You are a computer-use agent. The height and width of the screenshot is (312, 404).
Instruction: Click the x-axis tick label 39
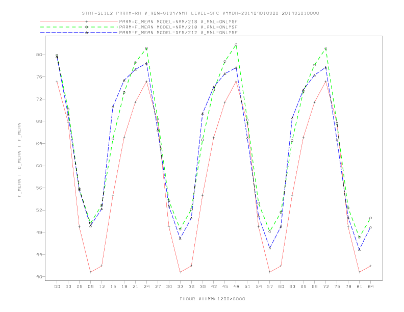tap(203, 287)
